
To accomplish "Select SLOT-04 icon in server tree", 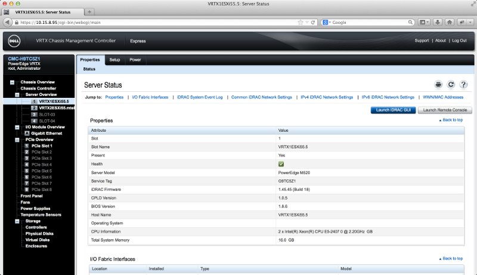I will pyautogui.click(x=34, y=120).
